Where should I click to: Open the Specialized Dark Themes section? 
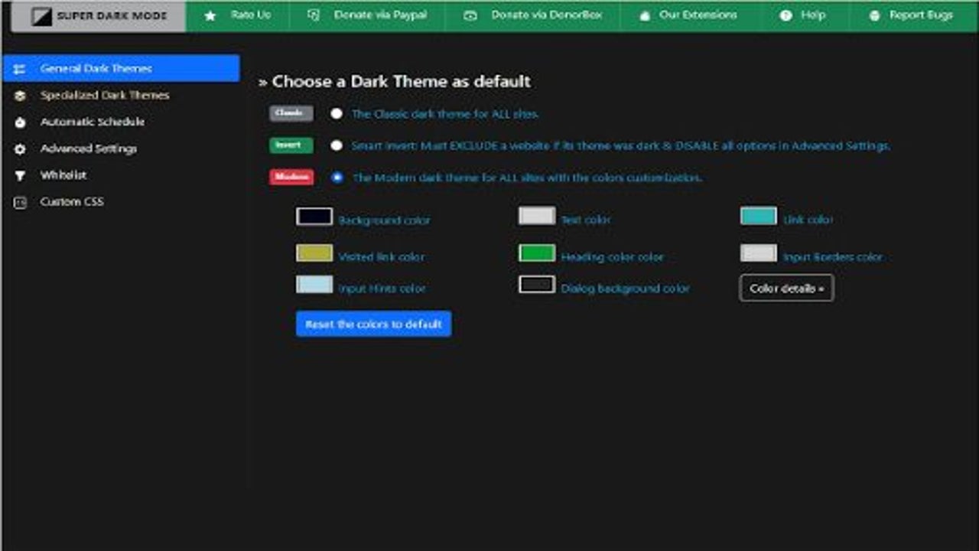pos(121,95)
